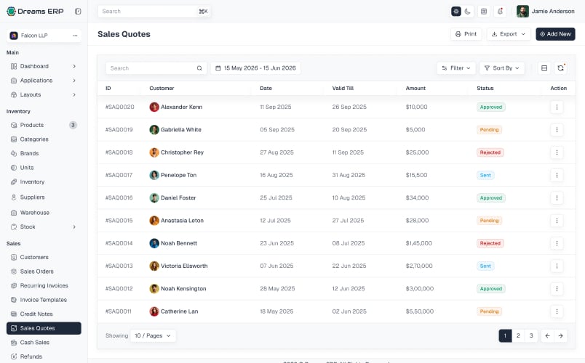Expand the Export dropdown

(x=508, y=34)
